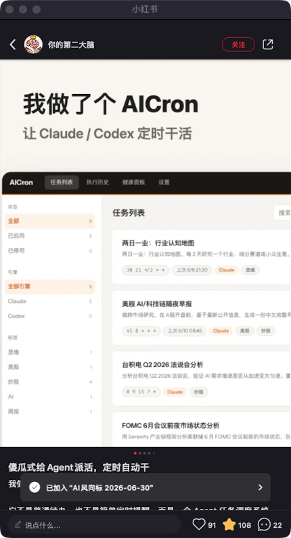Open collection notice via right chevron arrow

(260, 487)
